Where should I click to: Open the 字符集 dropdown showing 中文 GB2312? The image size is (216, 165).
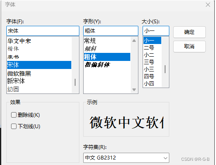126,158
